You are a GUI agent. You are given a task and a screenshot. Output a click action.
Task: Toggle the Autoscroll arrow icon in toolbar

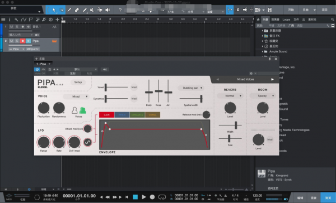pos(245,10)
